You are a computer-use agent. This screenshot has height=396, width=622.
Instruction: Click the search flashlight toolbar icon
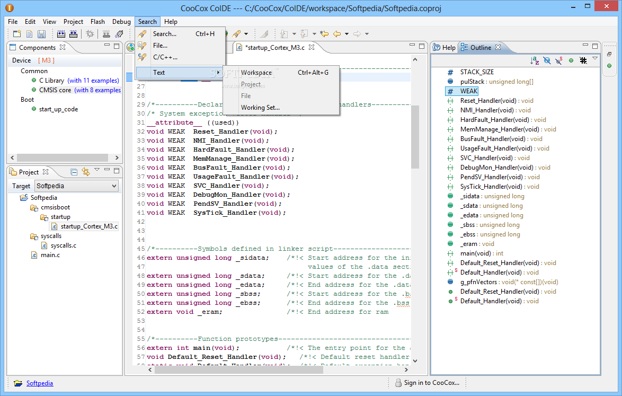(236, 34)
